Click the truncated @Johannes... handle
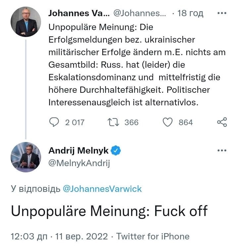 (140, 14)
